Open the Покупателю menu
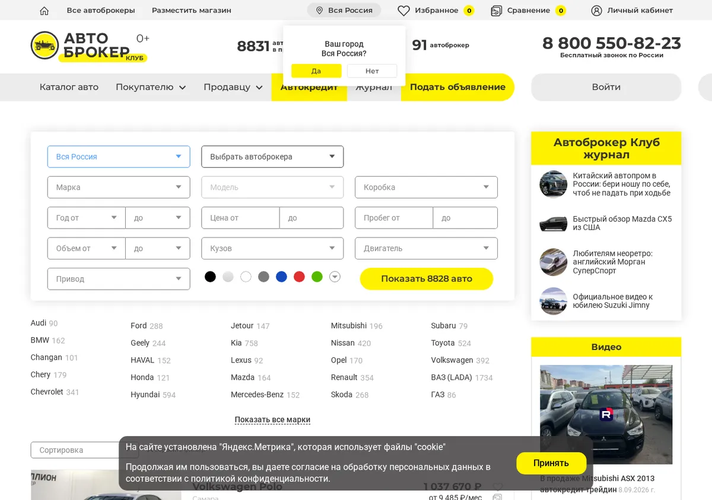712x500 pixels. coord(151,87)
